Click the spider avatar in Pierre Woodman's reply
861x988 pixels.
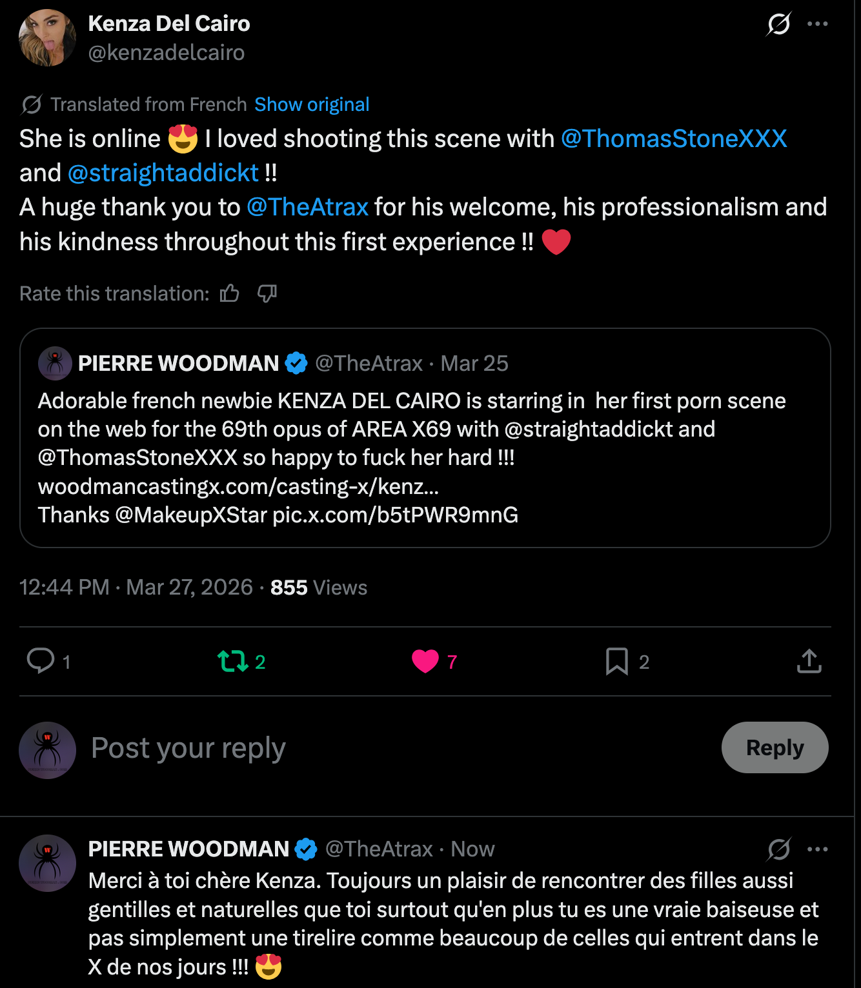click(47, 863)
